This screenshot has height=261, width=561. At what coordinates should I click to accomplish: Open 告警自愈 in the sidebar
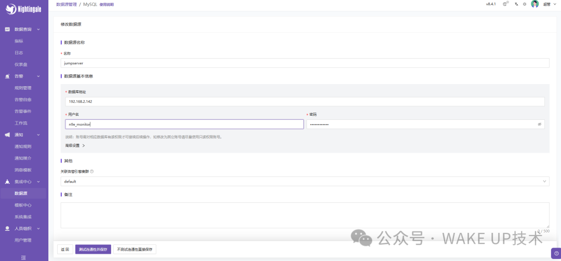(x=23, y=100)
